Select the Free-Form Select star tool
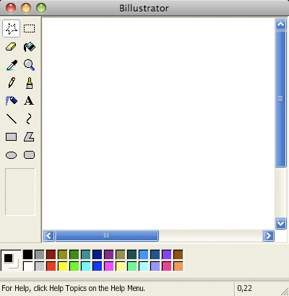Viewport: 289px width, 296px height. click(11, 29)
